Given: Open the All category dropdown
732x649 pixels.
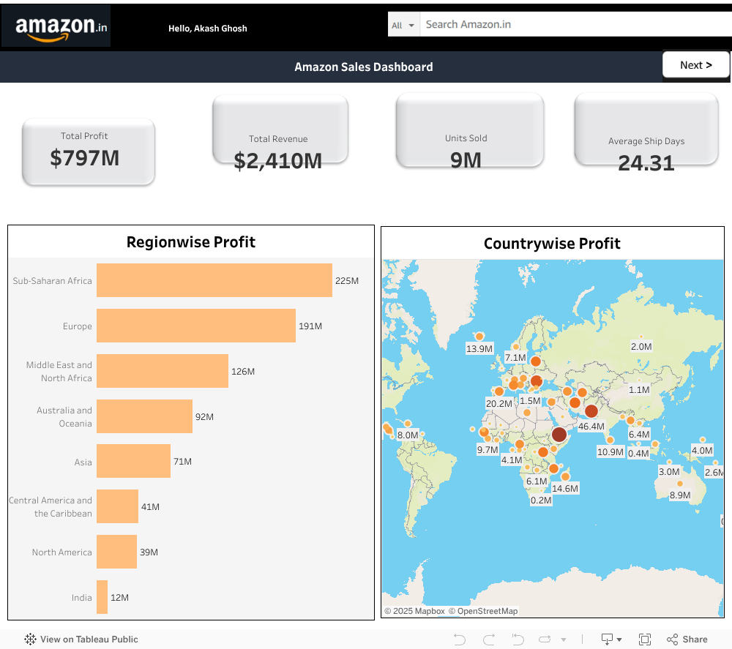Looking at the screenshot, I should pyautogui.click(x=403, y=25).
